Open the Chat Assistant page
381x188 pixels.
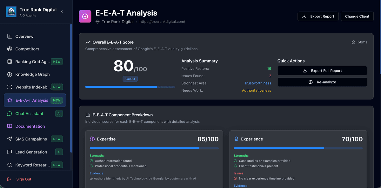[x=29, y=113]
